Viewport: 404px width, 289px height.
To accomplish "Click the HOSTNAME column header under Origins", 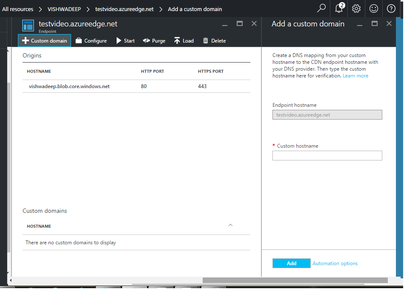I will pyautogui.click(x=39, y=72).
